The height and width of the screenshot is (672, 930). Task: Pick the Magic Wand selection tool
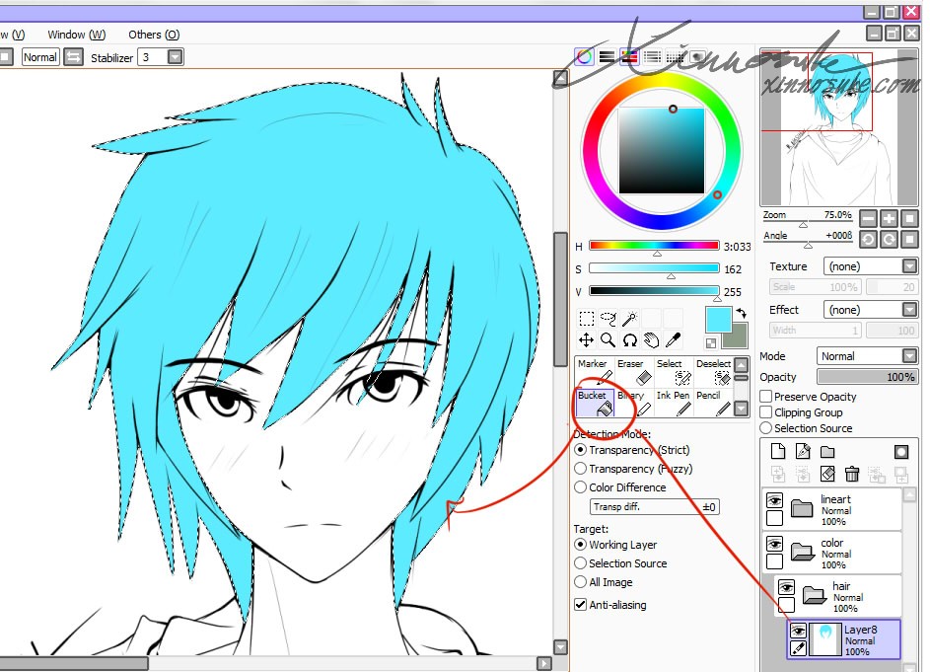pyautogui.click(x=629, y=318)
